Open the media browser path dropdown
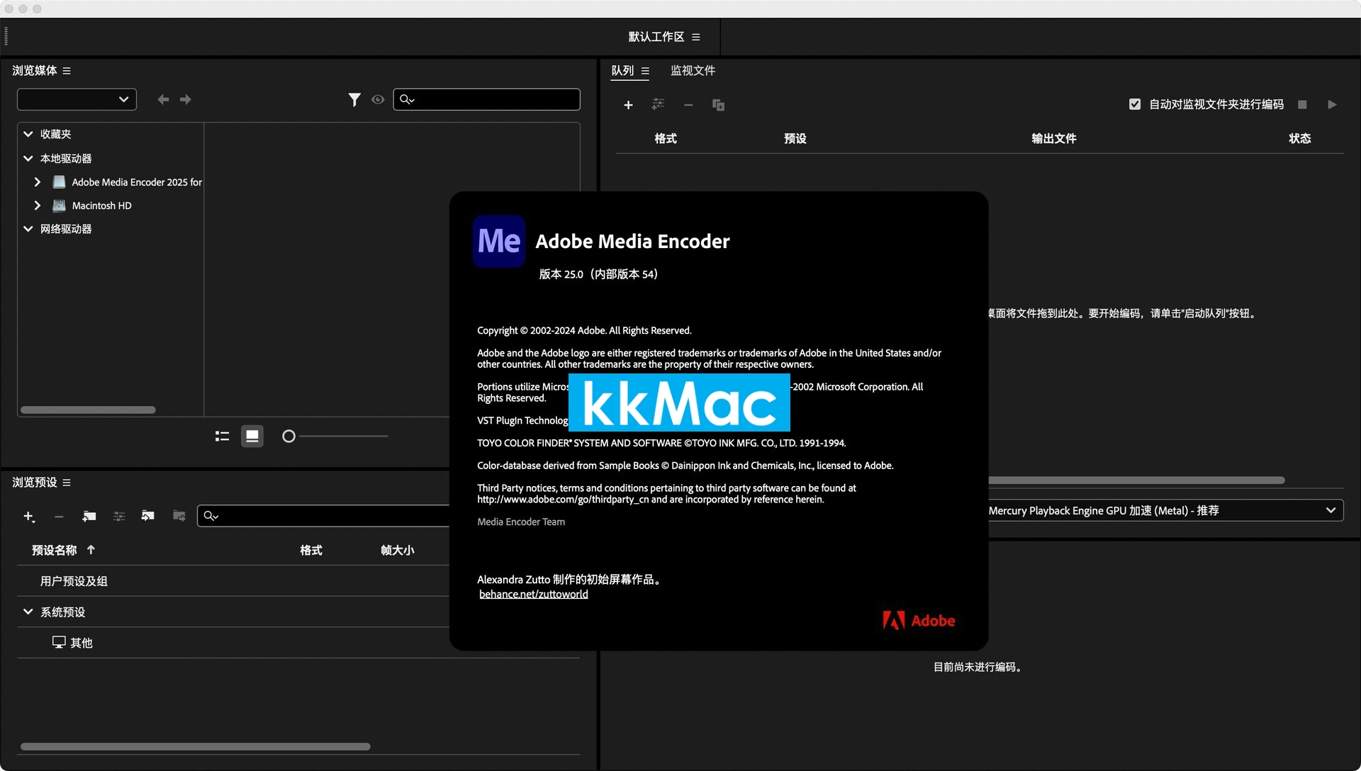 [x=77, y=99]
